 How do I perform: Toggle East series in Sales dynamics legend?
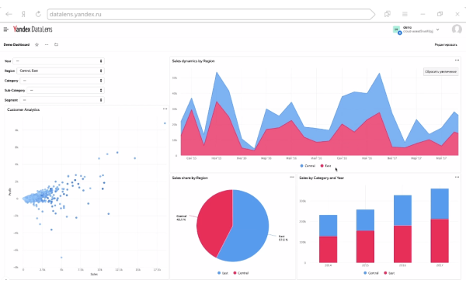click(x=325, y=166)
